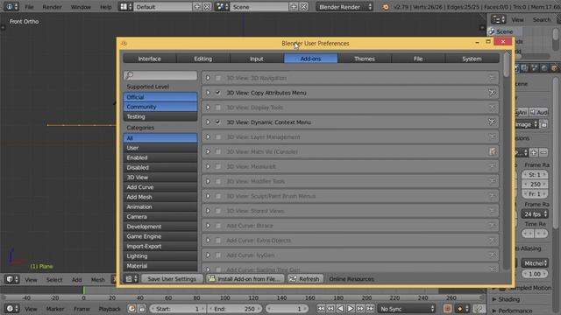Image resolution: width=561 pixels, height=315 pixels.
Task: Jump to next keyframe
Action: 360,309
